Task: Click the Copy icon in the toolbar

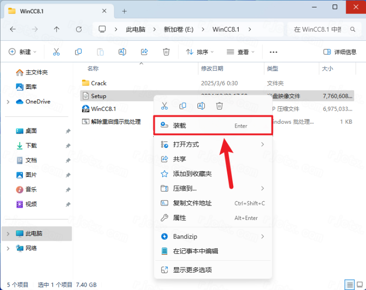Action: [78, 52]
